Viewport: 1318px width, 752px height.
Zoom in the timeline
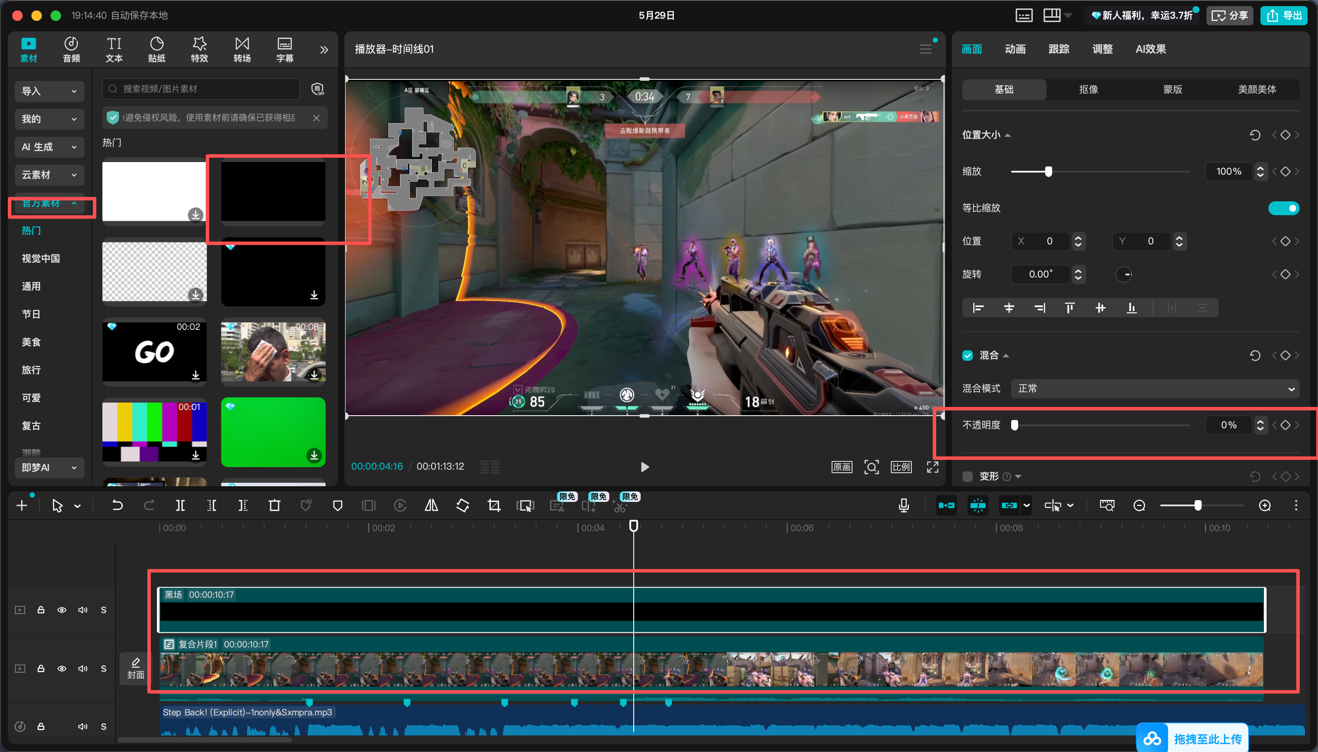click(x=1265, y=506)
